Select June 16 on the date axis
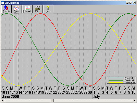Screen dimensions: 137x103 [29, 92]
